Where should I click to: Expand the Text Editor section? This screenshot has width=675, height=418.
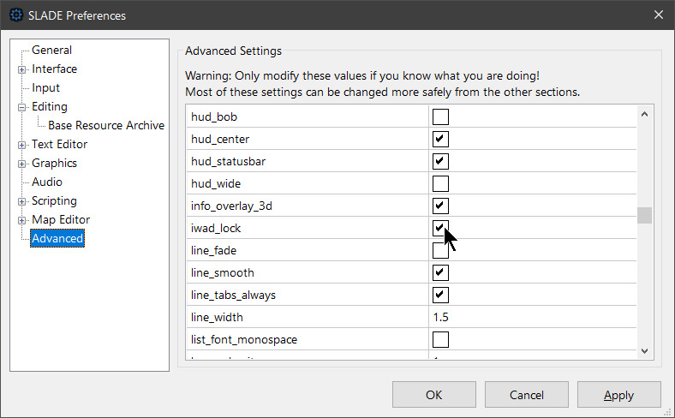pos(22,145)
